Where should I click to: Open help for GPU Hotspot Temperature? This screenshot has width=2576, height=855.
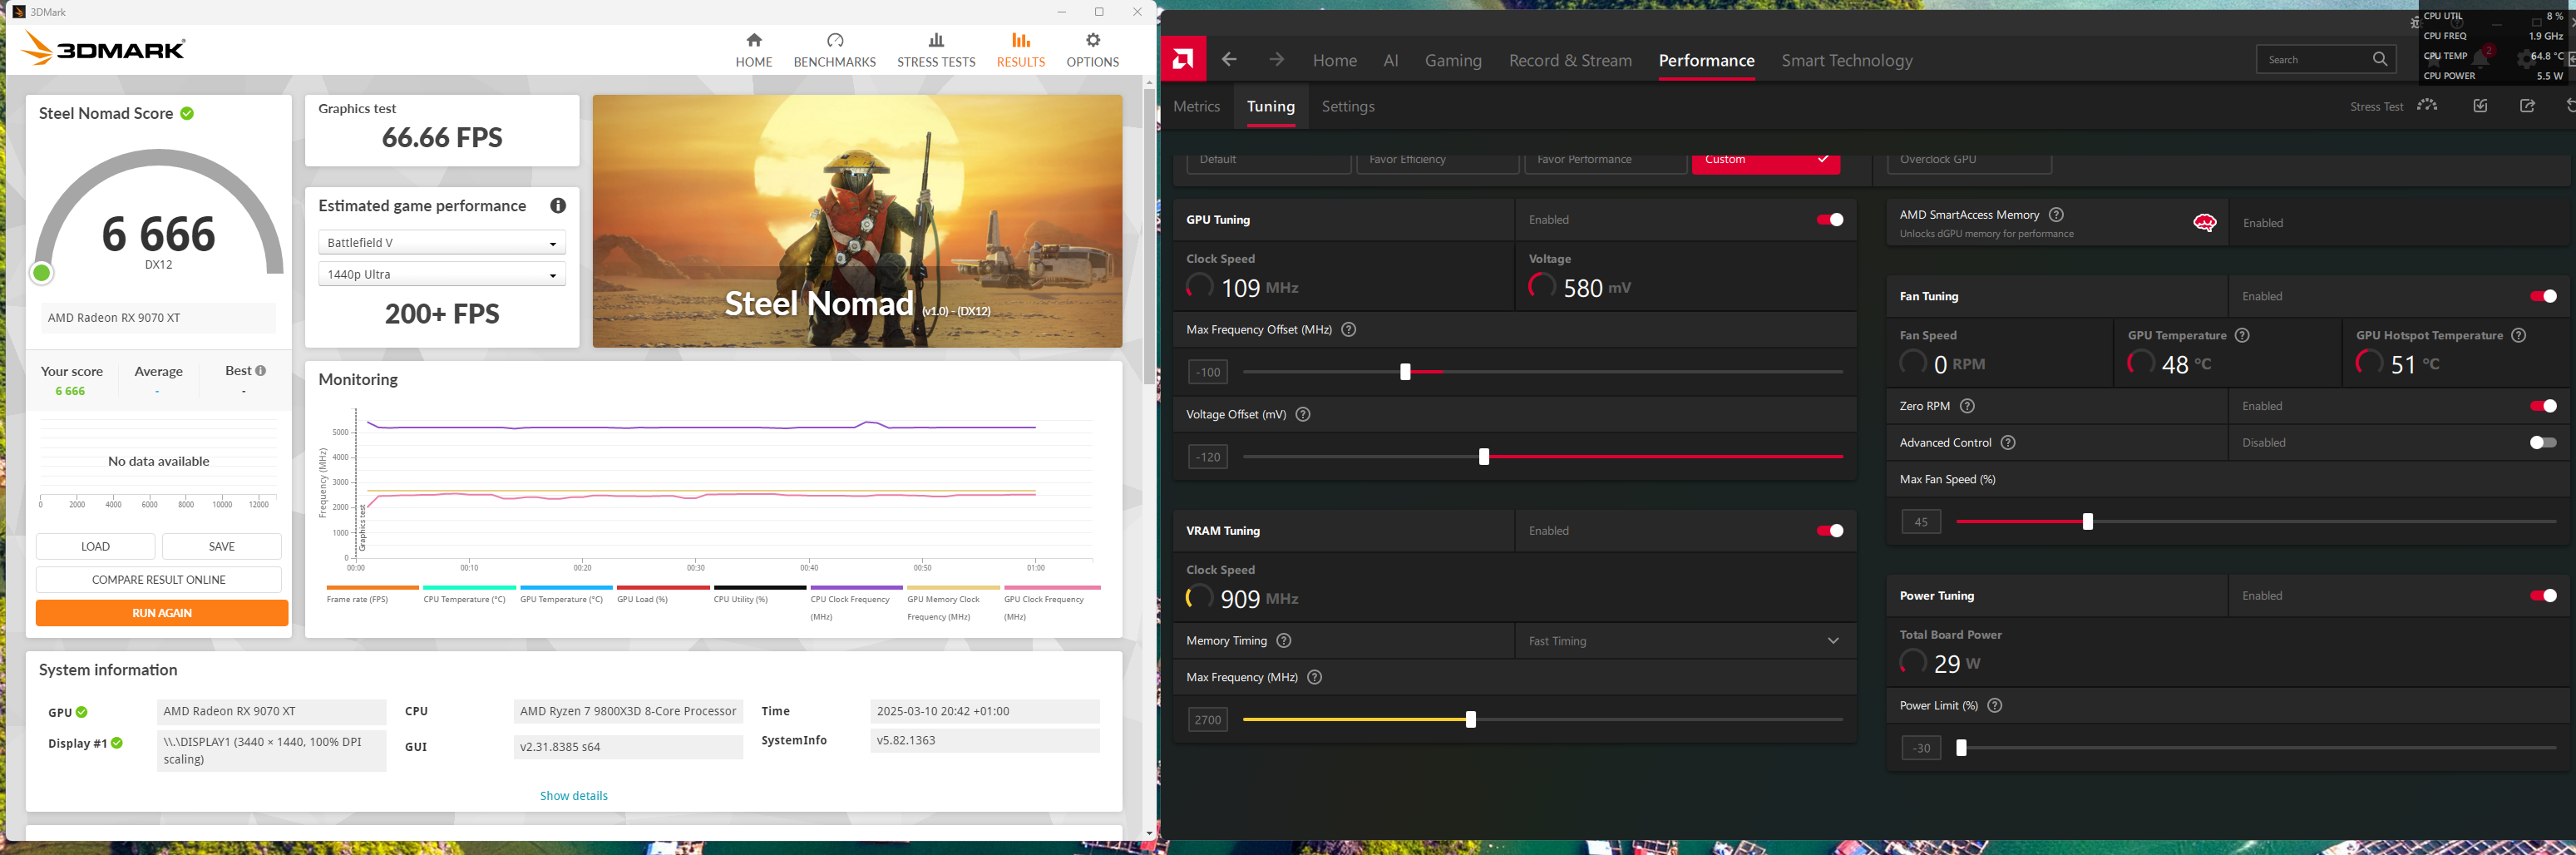[2519, 336]
